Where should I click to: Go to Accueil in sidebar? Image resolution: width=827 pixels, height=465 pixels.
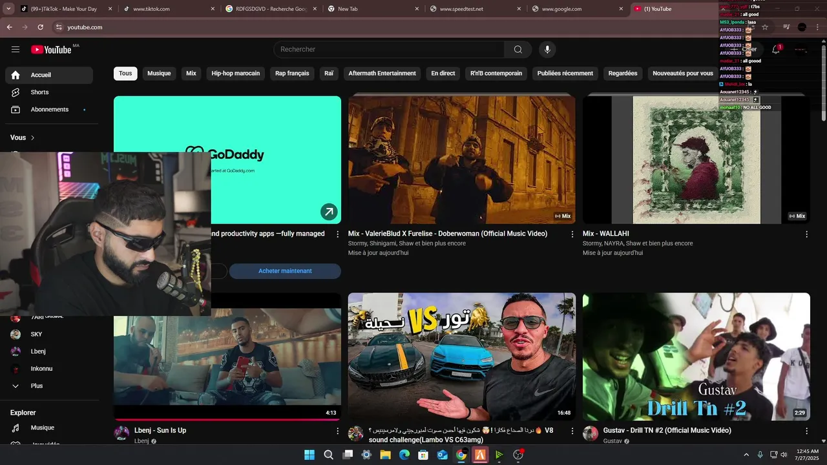pos(49,75)
